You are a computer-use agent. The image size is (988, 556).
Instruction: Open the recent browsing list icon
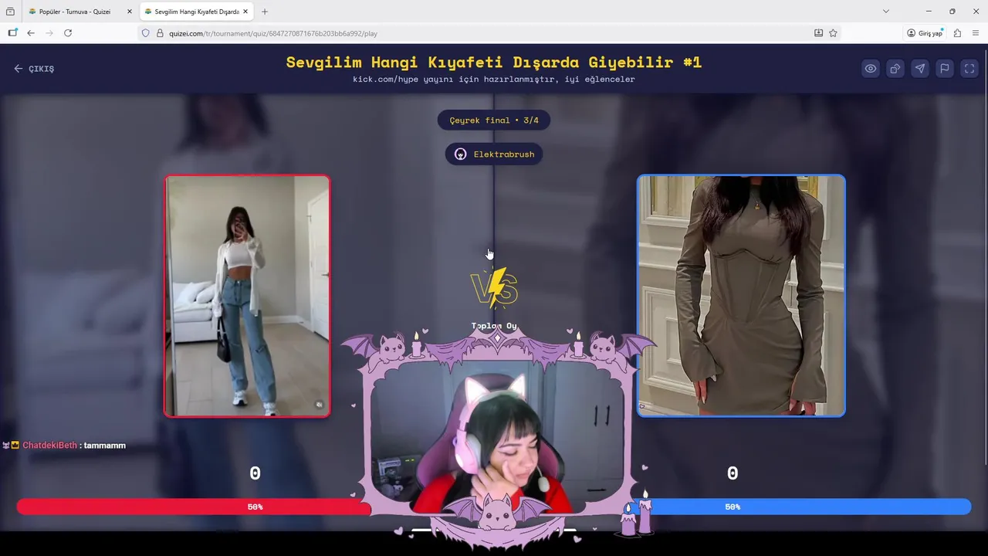[x=10, y=12]
